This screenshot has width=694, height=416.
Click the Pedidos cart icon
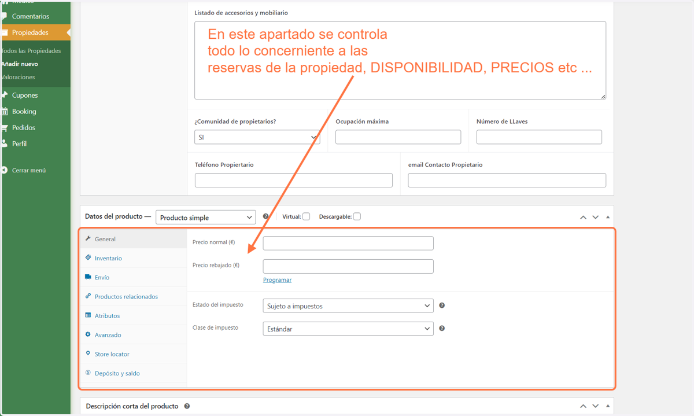[x=4, y=127]
